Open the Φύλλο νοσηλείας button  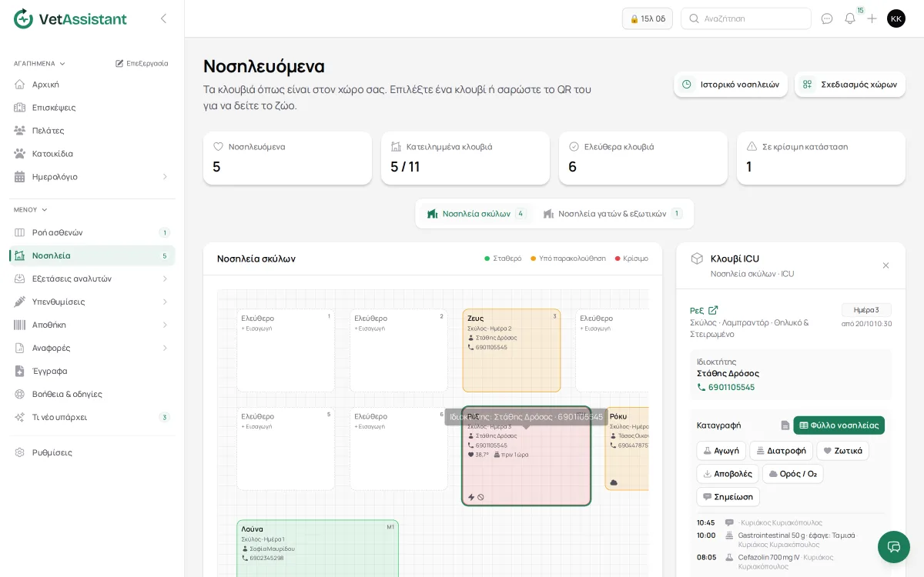[839, 425]
